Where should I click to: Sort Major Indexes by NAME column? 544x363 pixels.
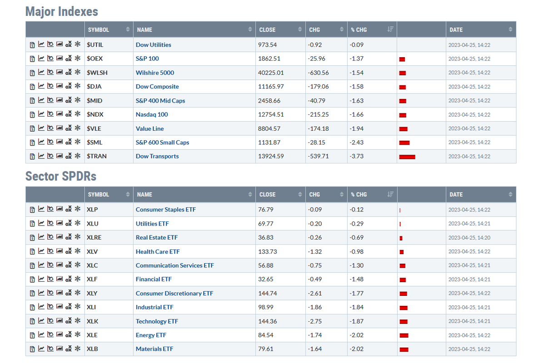pyautogui.click(x=195, y=29)
